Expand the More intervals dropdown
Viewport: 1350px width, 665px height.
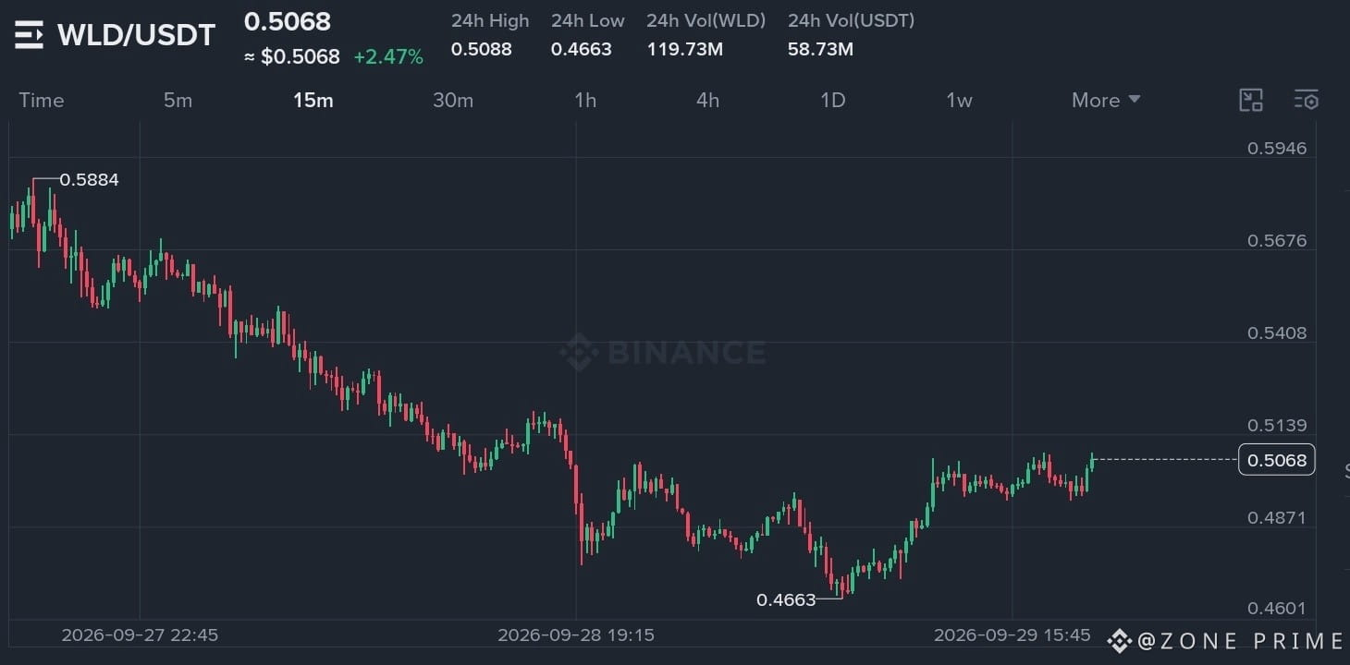click(x=1106, y=100)
